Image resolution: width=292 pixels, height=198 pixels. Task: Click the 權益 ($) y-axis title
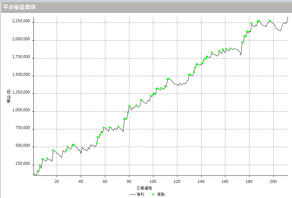pos(9,96)
